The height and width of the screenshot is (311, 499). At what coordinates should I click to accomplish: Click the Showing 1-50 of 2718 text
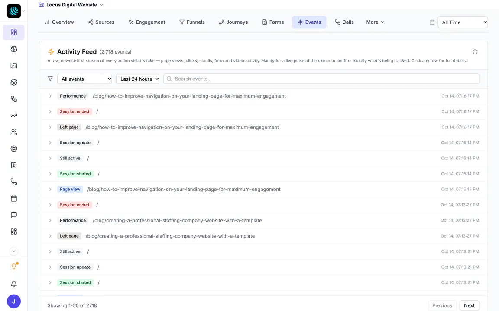tap(72, 305)
